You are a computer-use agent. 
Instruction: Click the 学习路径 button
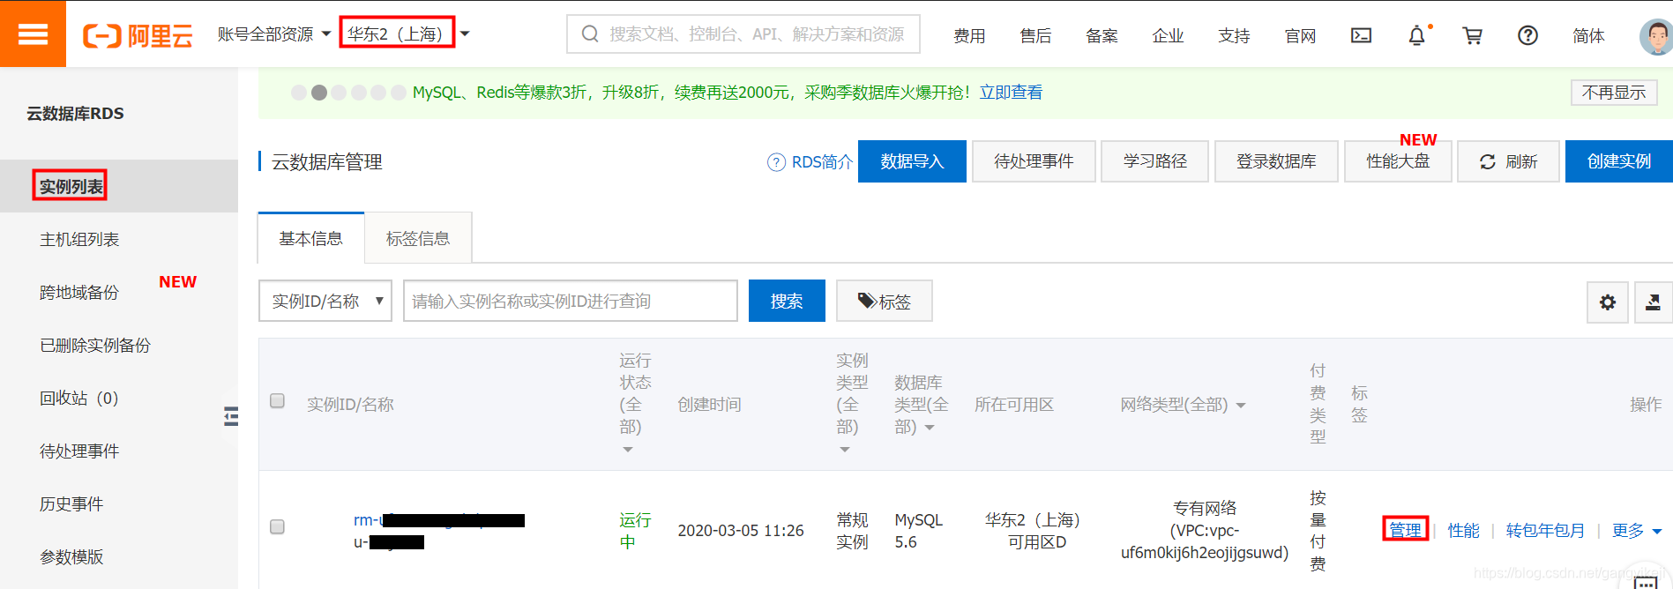1154,161
